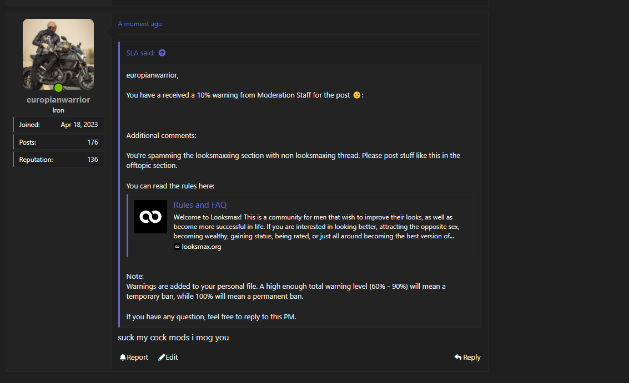The height and width of the screenshot is (383, 629).
Task: Click the Edit button text
Action: click(172, 357)
